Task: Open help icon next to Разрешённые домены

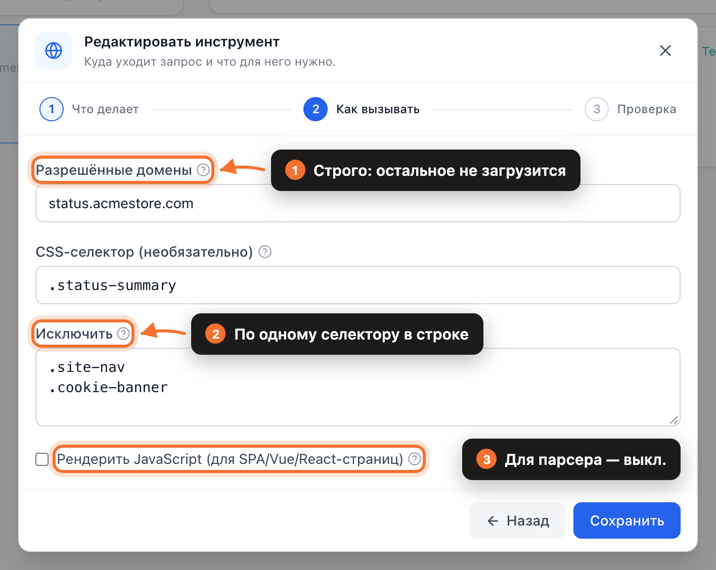Action: tap(203, 170)
